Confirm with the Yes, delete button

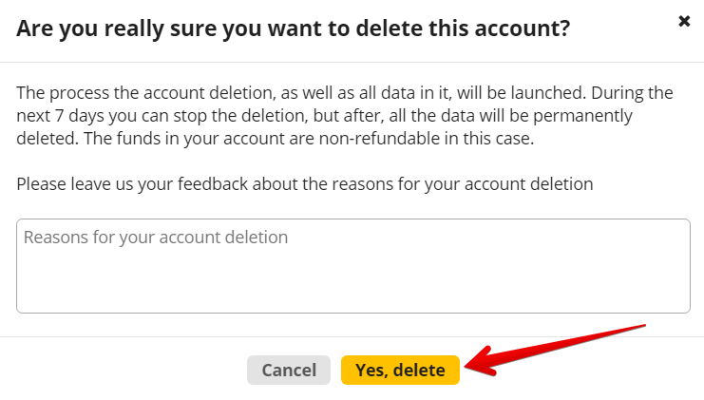pyautogui.click(x=400, y=370)
